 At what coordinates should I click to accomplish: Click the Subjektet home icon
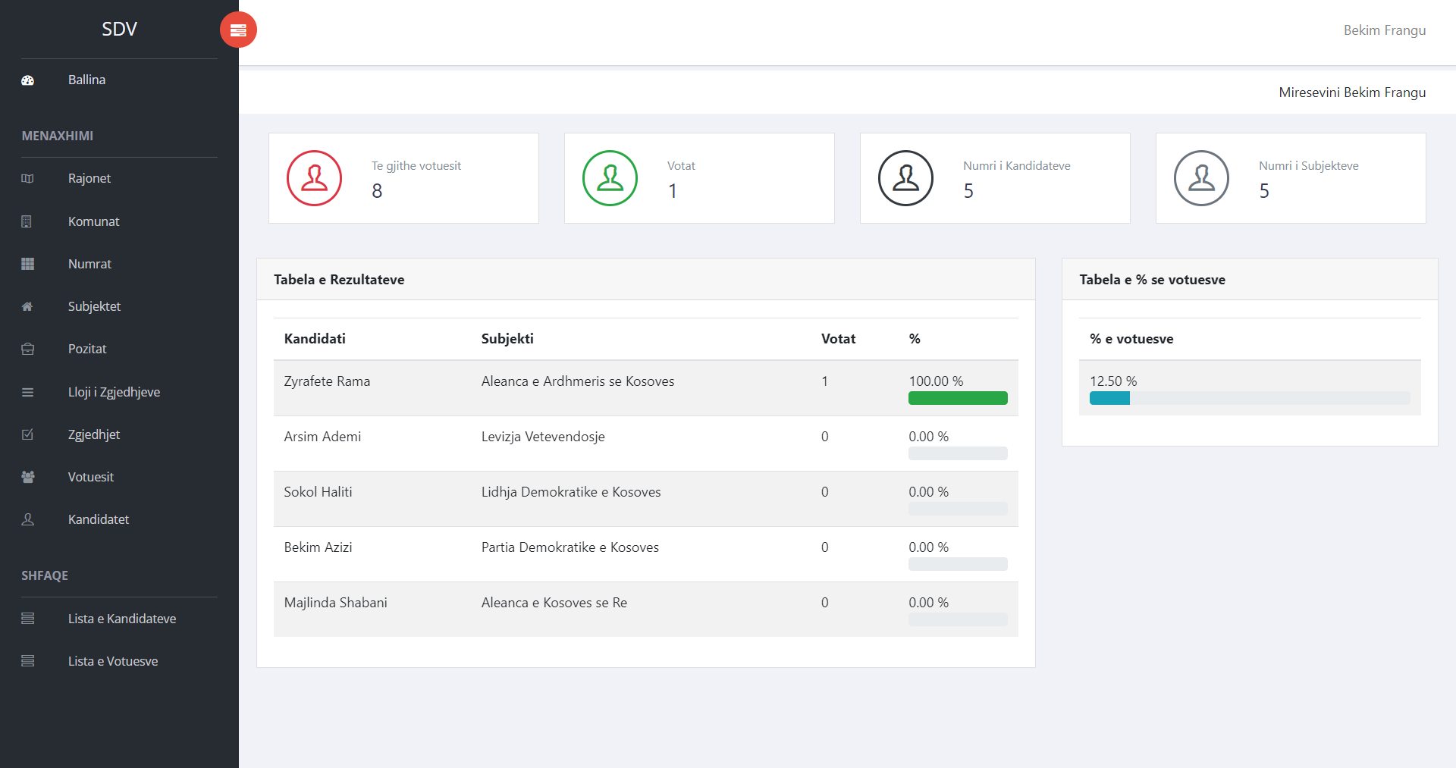pos(27,306)
